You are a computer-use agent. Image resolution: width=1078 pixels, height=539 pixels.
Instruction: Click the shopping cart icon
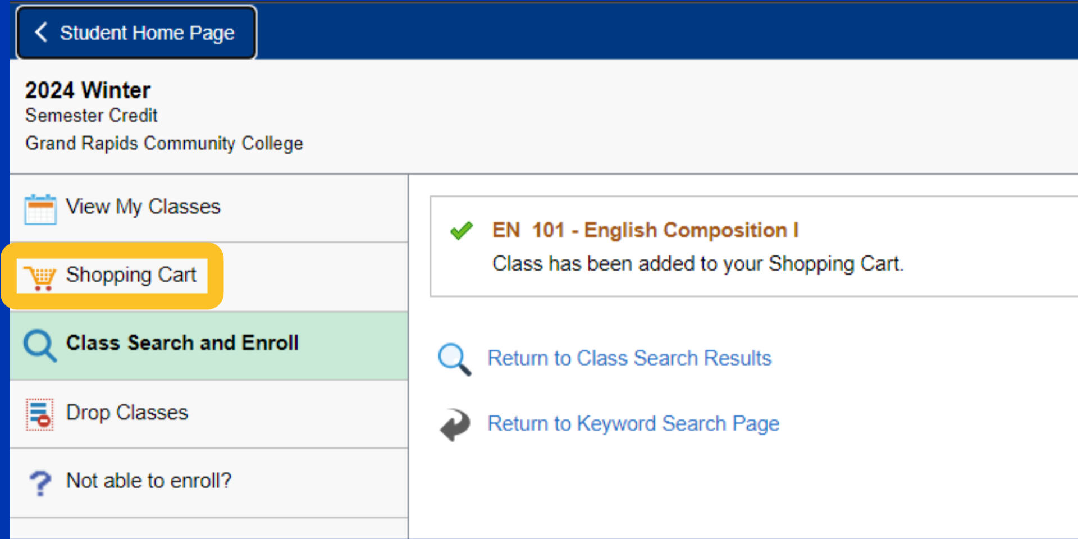point(40,277)
